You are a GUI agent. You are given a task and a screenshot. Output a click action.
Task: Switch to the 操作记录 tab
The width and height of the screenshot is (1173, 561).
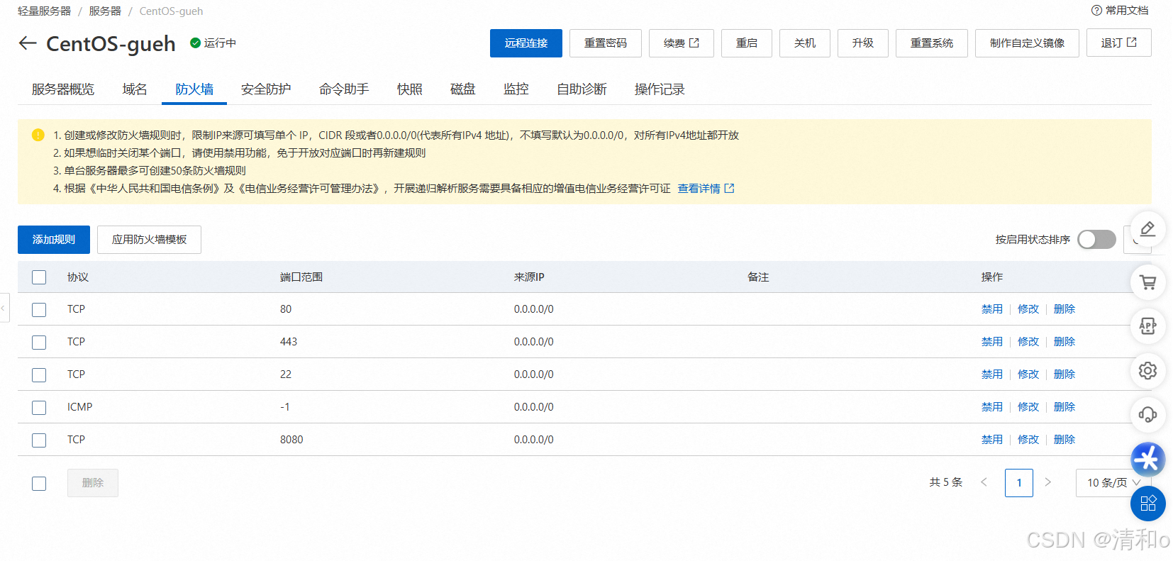click(660, 89)
